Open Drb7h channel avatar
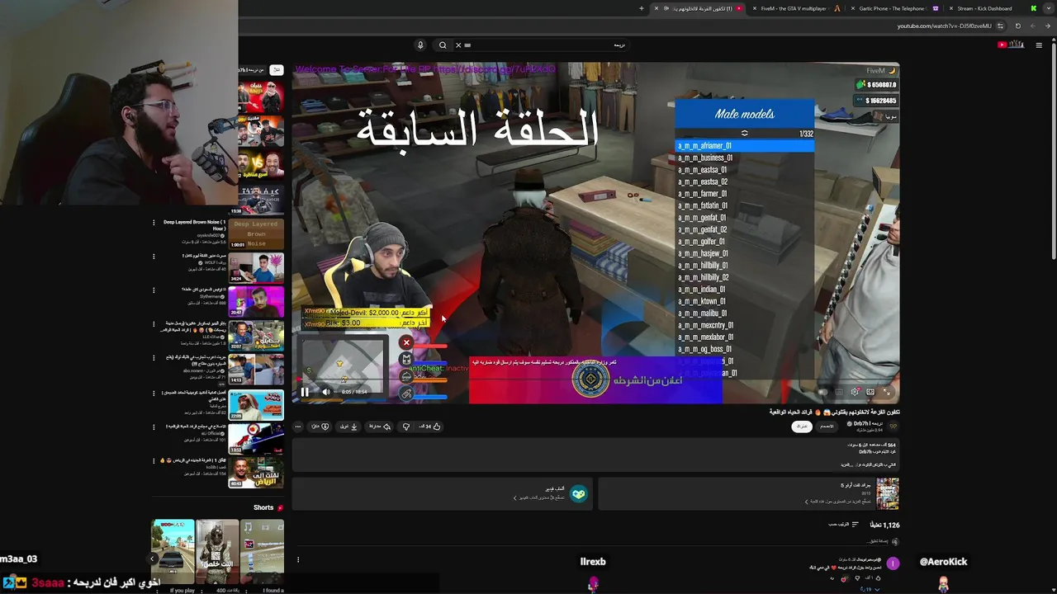Screen dimensions: 1057x594 (893, 426)
